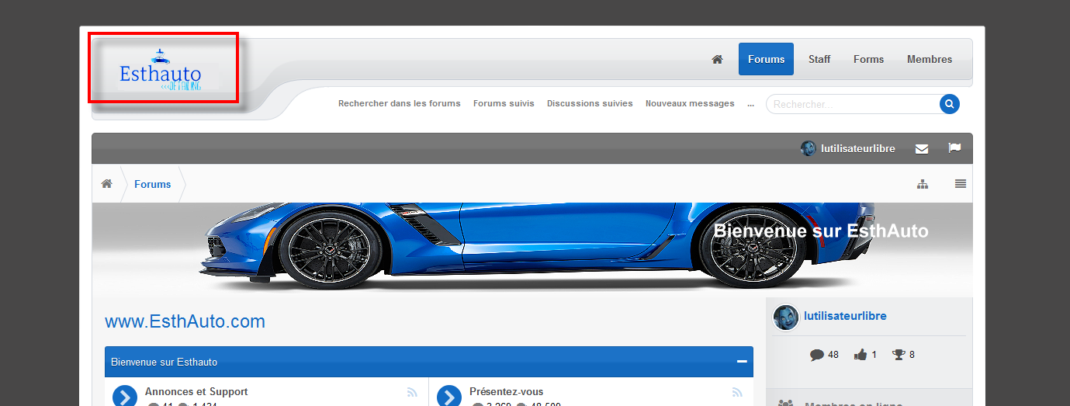1070x406 pixels.
Task: Open the Forms tab
Action: [868, 59]
